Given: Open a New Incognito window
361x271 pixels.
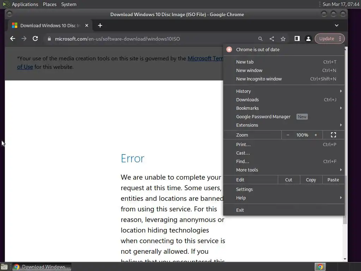Looking at the screenshot, I should click(284, 79).
